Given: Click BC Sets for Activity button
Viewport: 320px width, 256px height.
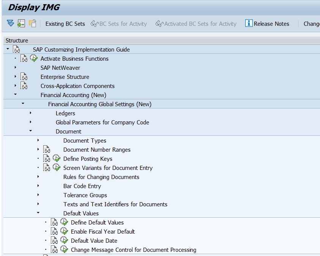Looking at the screenshot, I should pos(119,24).
